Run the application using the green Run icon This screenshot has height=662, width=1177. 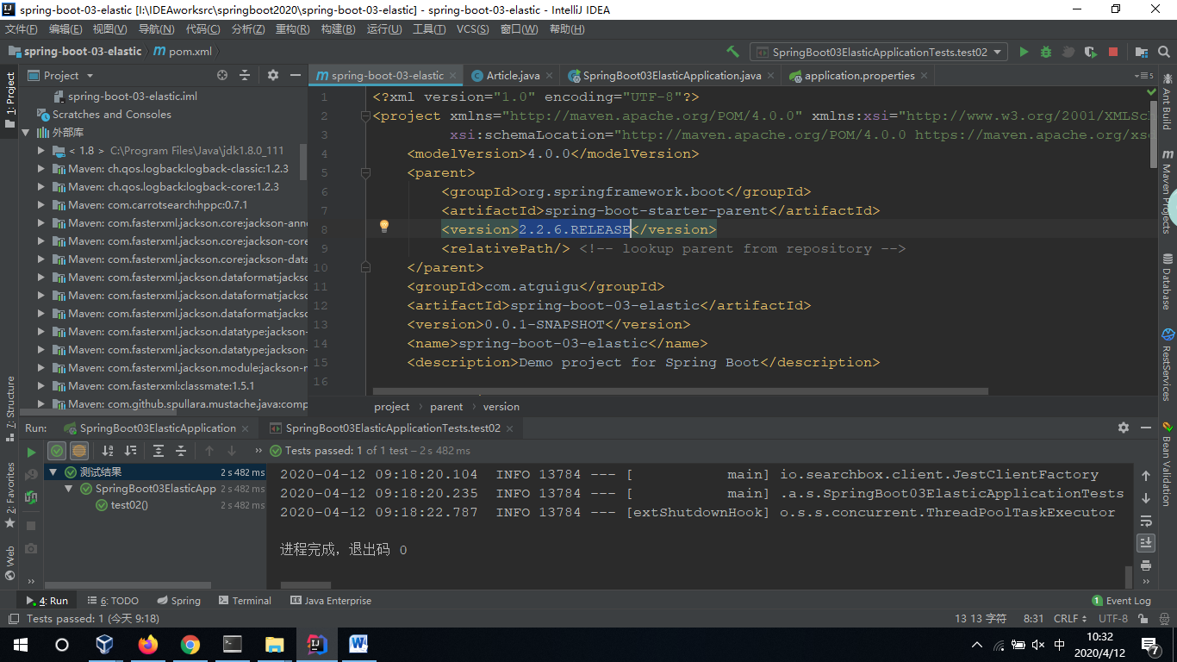click(x=1024, y=52)
